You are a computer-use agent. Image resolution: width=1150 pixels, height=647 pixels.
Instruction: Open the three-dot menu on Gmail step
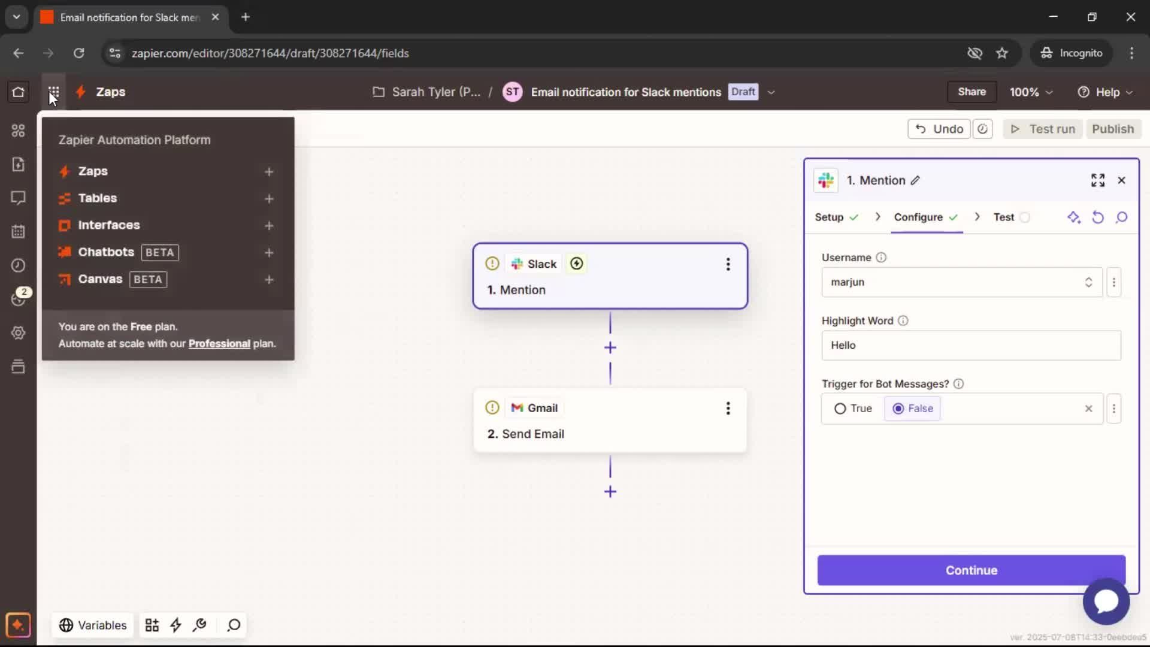(728, 409)
